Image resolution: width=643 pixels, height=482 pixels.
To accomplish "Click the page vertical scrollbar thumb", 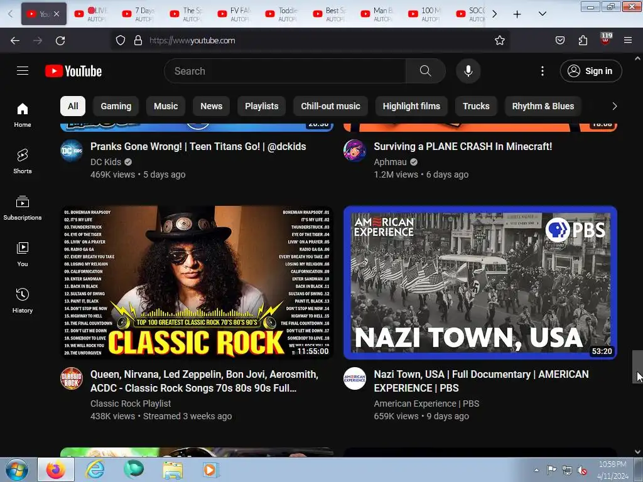I will 637,367.
